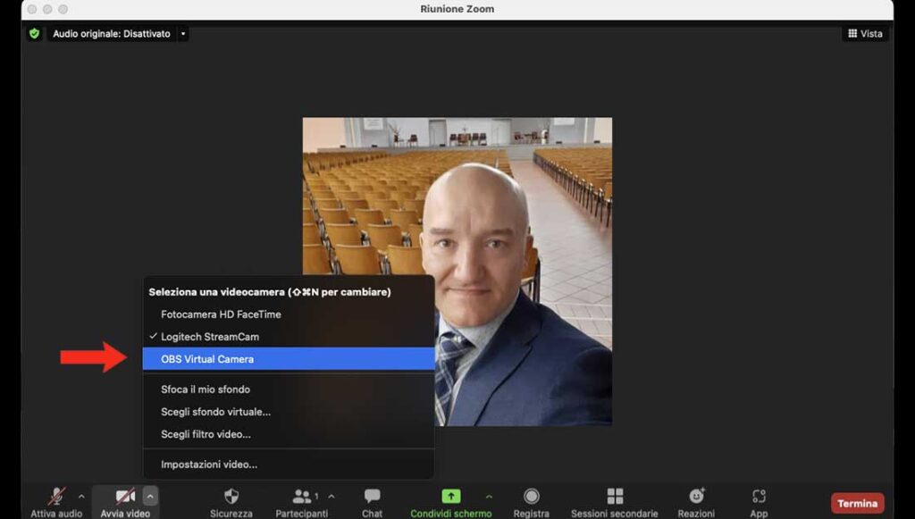Expand the chevron beside Partecipanti
915x519 pixels.
tap(332, 497)
